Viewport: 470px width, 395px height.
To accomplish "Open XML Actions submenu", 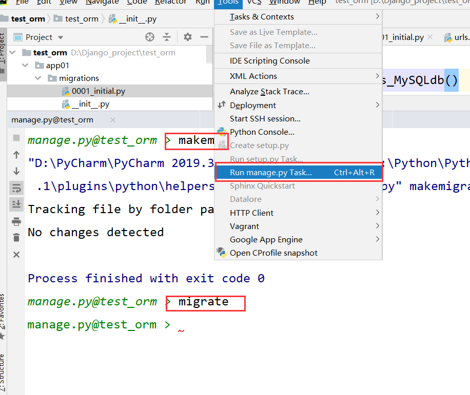I will [298, 76].
